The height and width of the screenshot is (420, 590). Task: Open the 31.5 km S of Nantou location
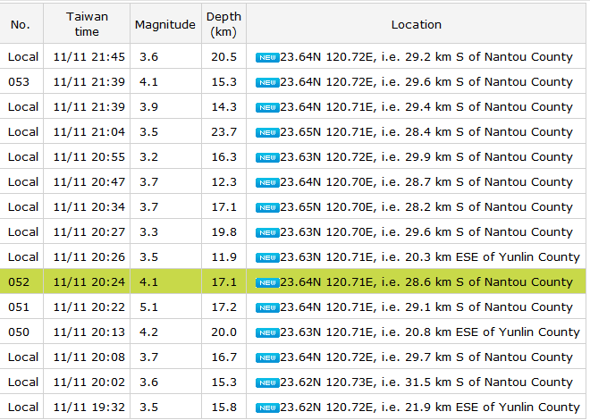click(x=426, y=382)
